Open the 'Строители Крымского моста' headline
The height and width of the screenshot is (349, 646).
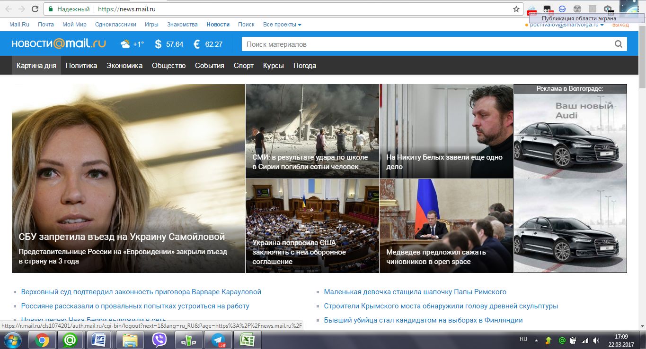[441, 306]
